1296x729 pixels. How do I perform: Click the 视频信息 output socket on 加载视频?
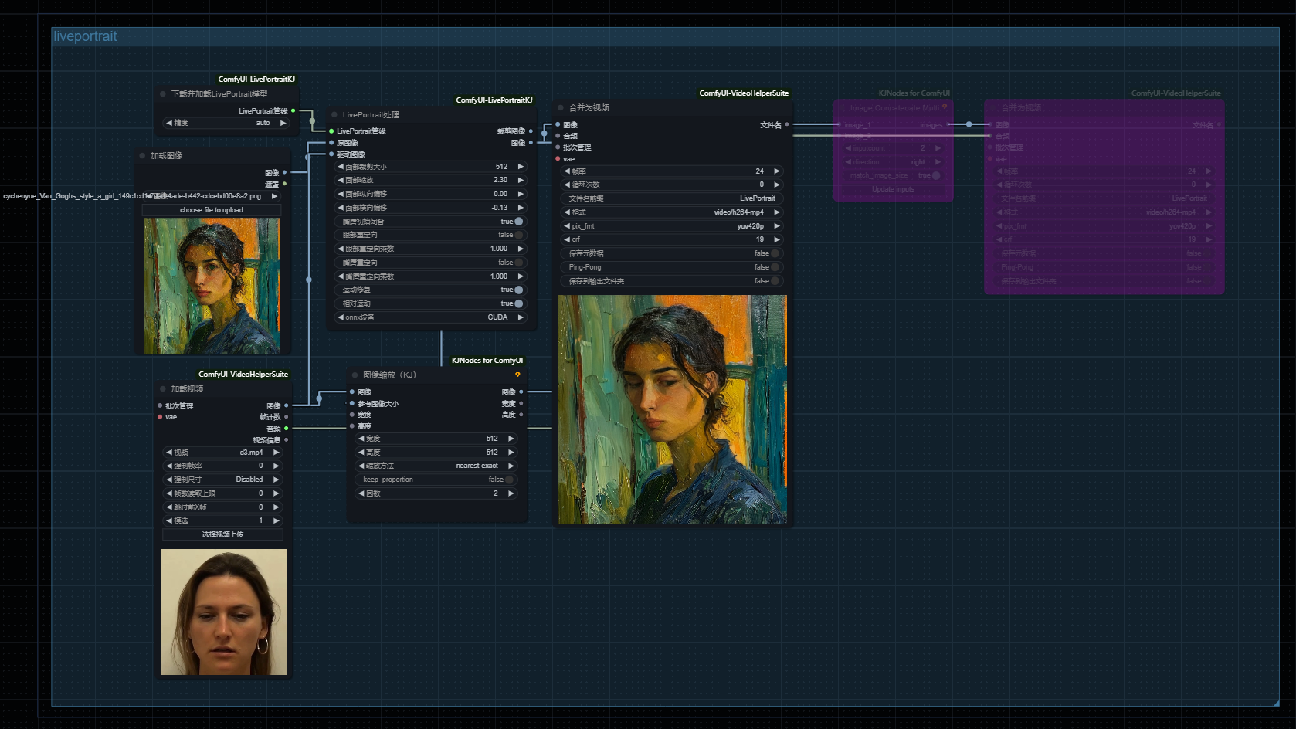pos(286,440)
